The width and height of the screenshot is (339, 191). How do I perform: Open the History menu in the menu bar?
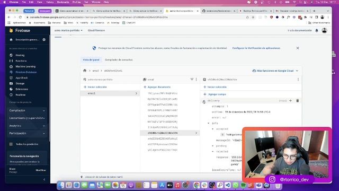(x=50, y=2)
